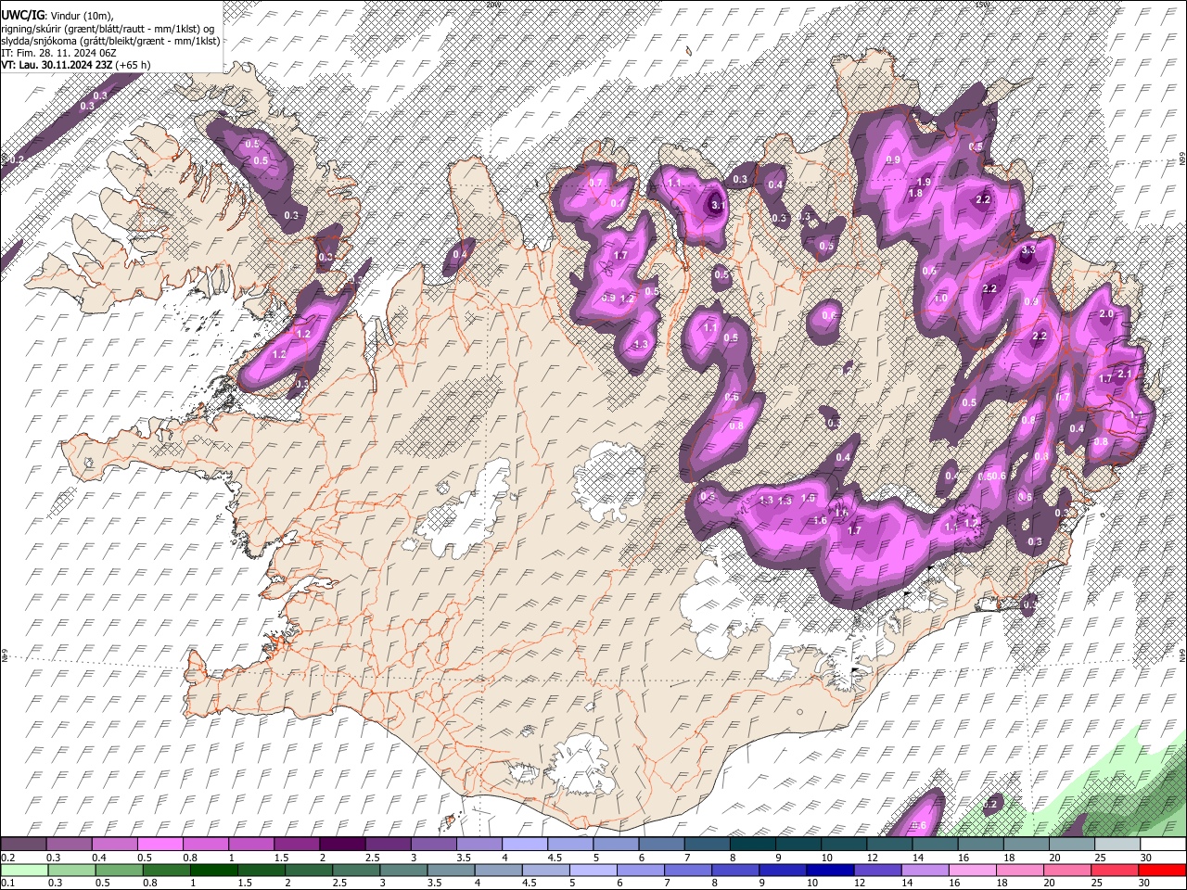Pick the snow scale swatch between 8 and 9
Image resolution: width=1187 pixels, height=890 pixels.
pos(752,845)
